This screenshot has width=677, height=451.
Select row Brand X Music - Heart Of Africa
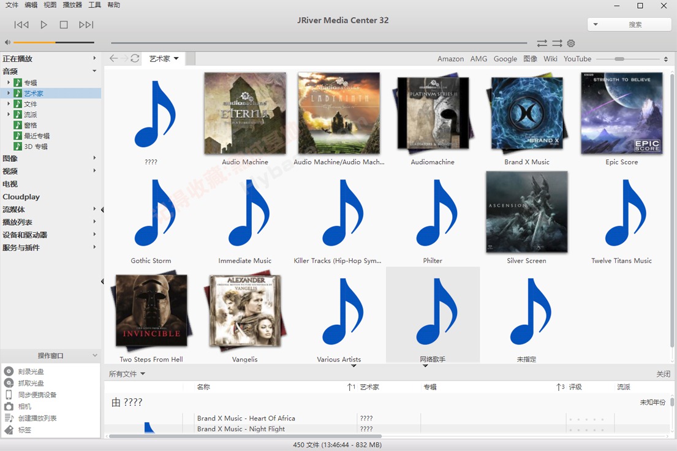tap(246, 418)
